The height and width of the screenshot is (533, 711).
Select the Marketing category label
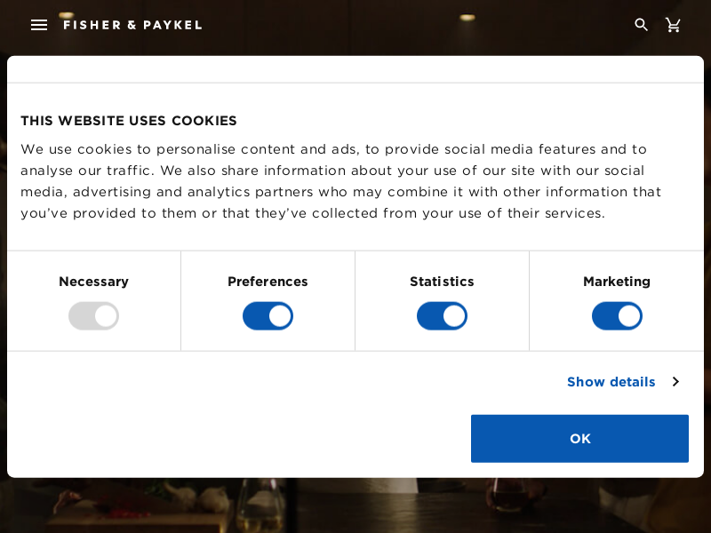coord(617,282)
